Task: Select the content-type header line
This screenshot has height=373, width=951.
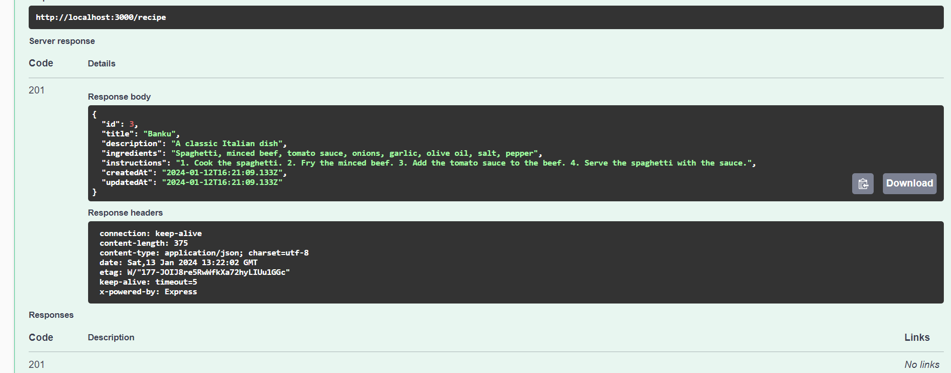Action: click(204, 252)
